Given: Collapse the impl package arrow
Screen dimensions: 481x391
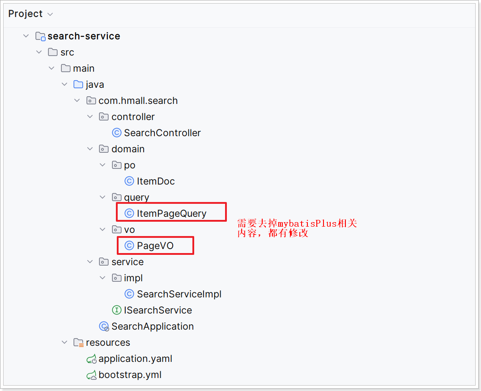Looking at the screenshot, I should point(103,278).
